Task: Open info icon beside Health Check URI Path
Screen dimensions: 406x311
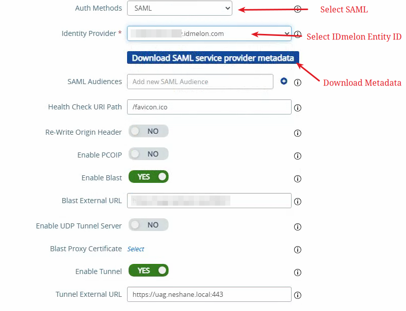Action: 298,108
